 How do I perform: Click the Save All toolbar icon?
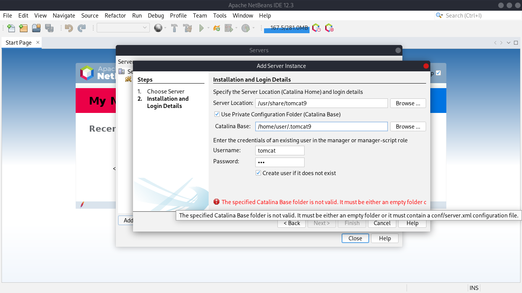click(x=49, y=28)
